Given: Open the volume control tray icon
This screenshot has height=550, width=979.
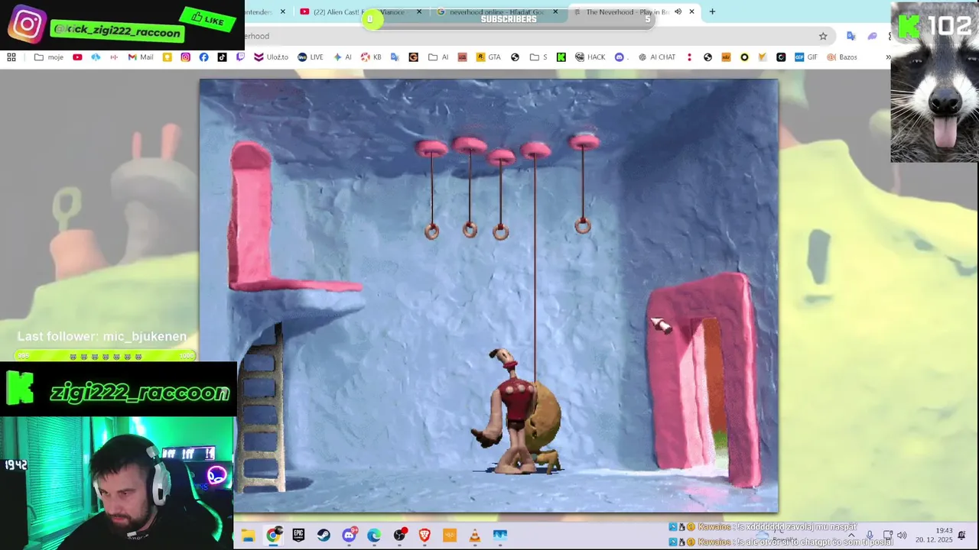Looking at the screenshot, I should pos(902,535).
